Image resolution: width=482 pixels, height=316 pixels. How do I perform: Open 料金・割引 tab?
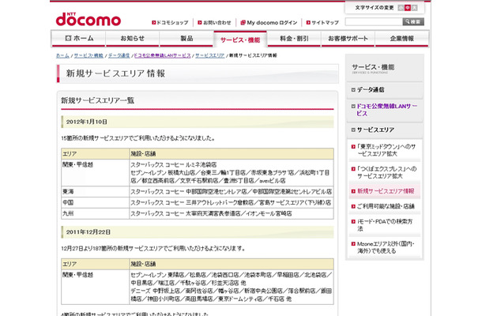pos(294,39)
